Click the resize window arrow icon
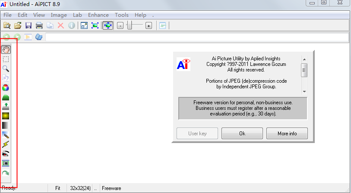This screenshot has width=351, height=193. [x=84, y=25]
